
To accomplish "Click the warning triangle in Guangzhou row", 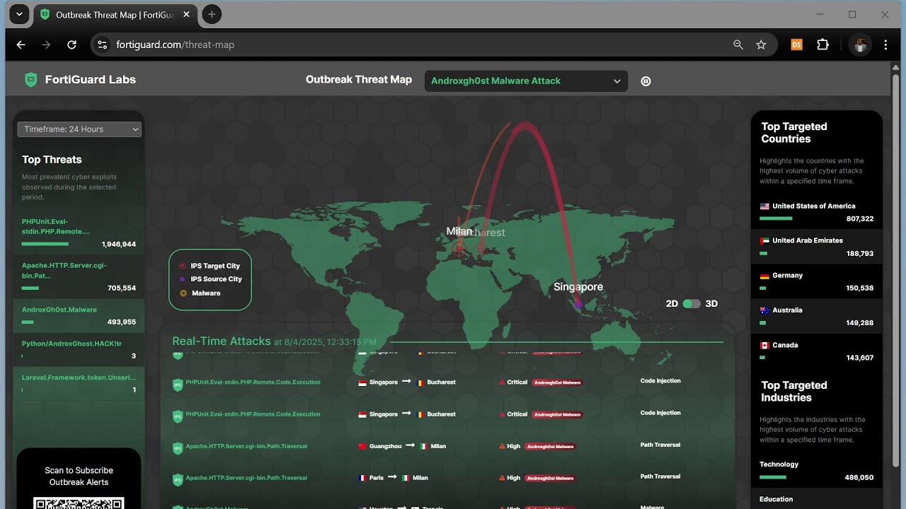I will point(503,446).
